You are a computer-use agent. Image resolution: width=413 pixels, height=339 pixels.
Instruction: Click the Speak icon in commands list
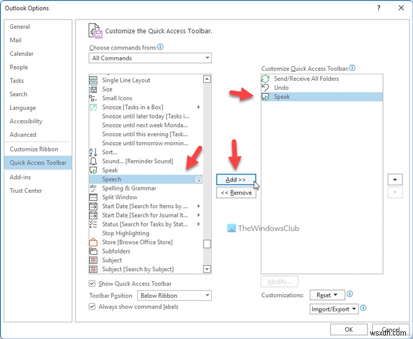93,170
